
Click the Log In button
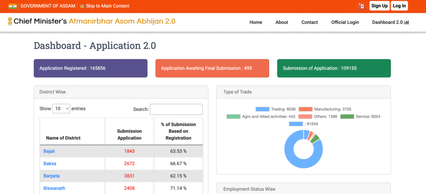[x=399, y=6]
